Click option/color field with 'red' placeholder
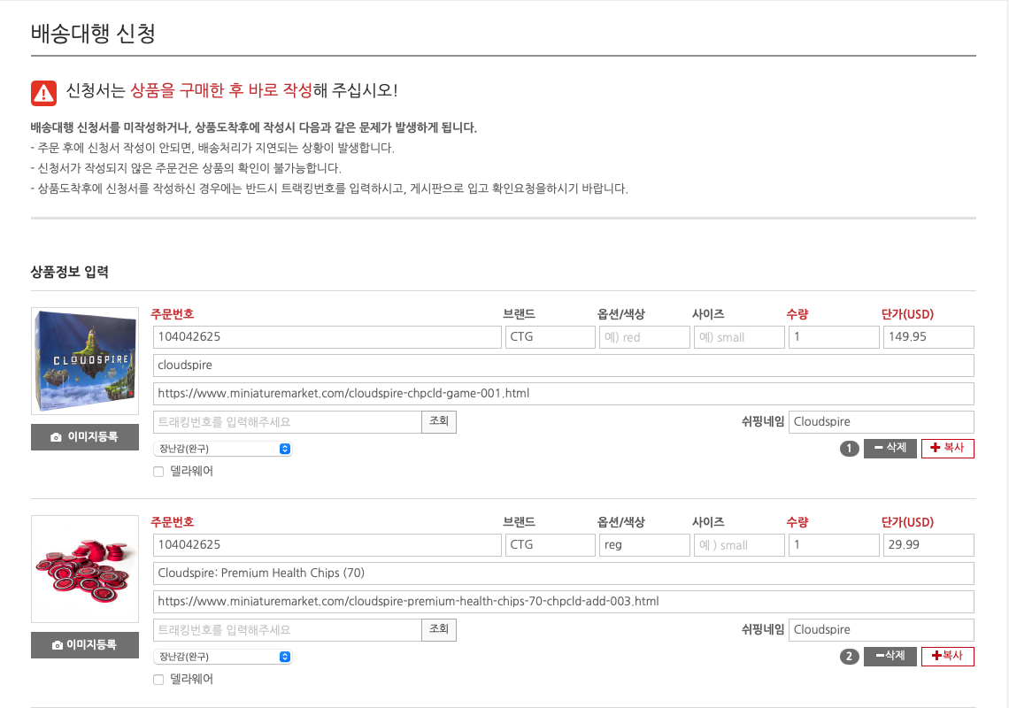This screenshot has height=708, width=1009. click(644, 337)
